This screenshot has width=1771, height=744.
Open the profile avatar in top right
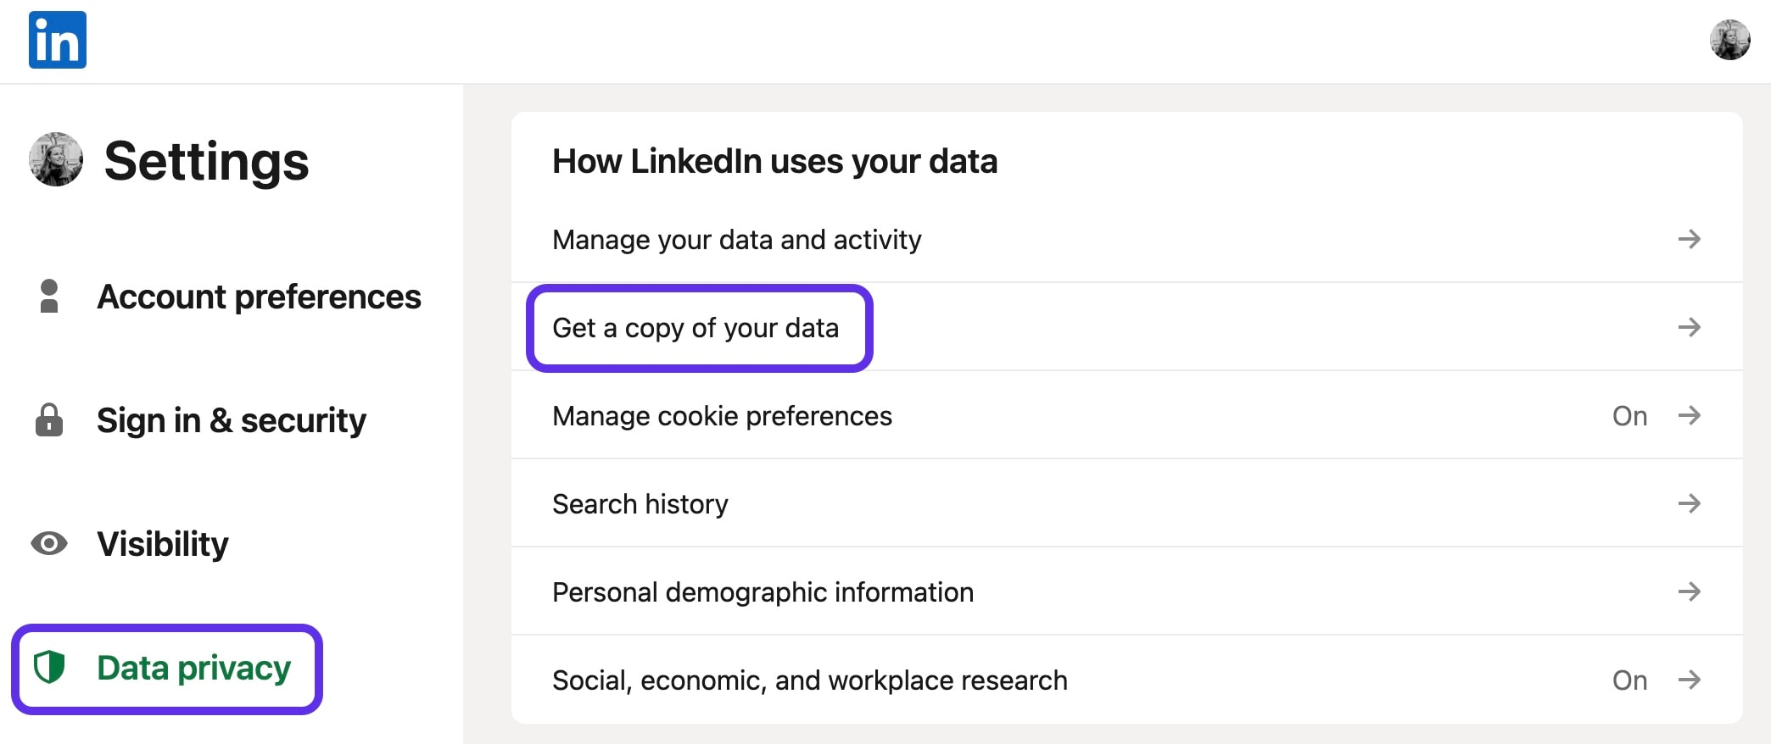click(x=1729, y=40)
